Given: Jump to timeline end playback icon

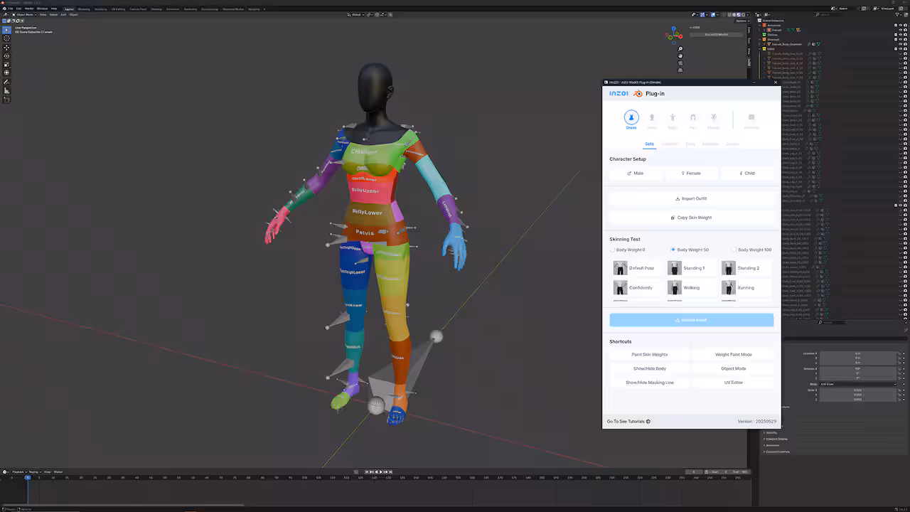Looking at the screenshot, I should point(390,471).
